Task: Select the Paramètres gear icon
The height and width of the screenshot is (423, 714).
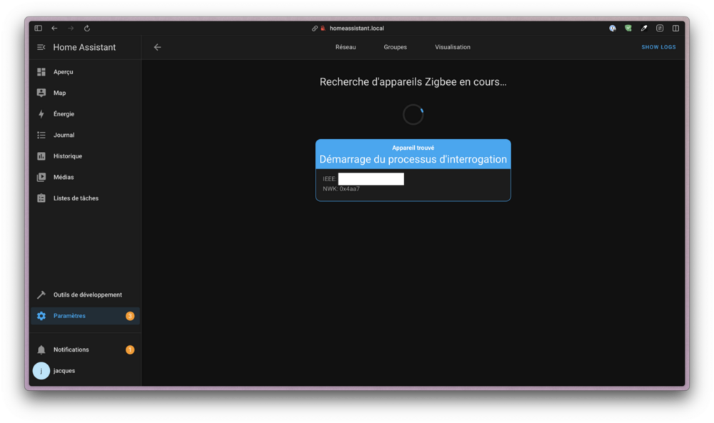Action: click(41, 316)
